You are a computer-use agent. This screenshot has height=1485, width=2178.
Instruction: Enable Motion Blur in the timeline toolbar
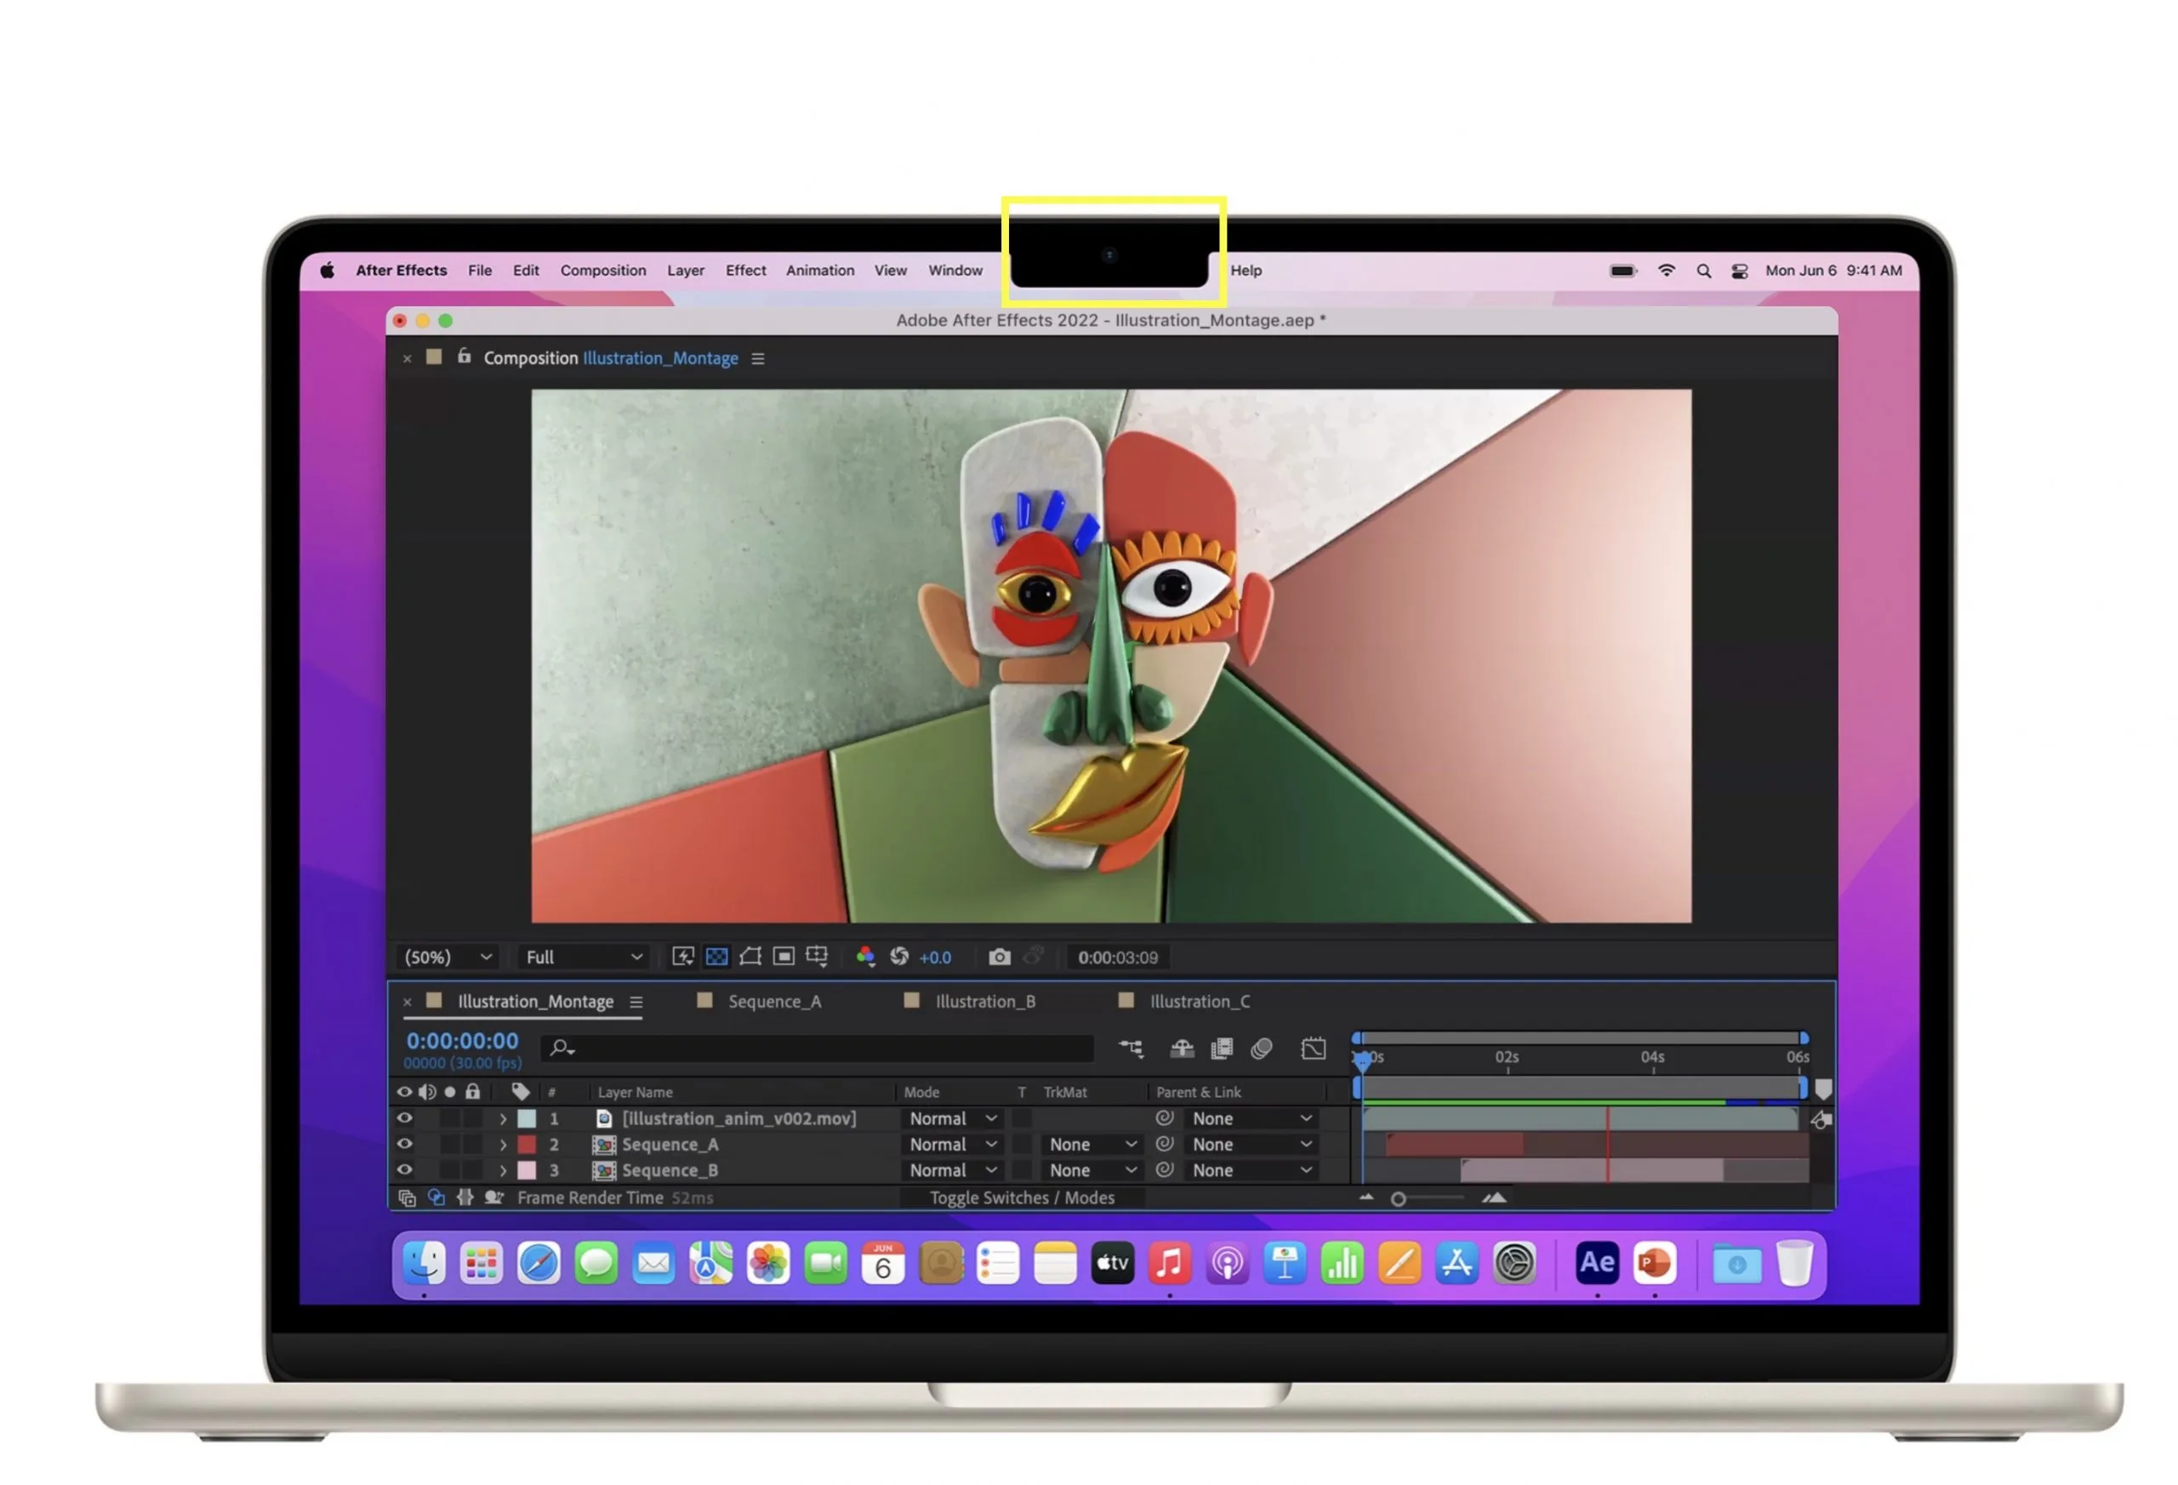(1262, 1049)
